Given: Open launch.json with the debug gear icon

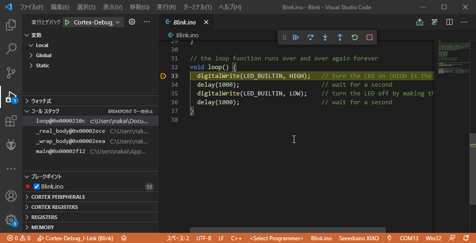Looking at the screenshot, I should click(x=132, y=22).
